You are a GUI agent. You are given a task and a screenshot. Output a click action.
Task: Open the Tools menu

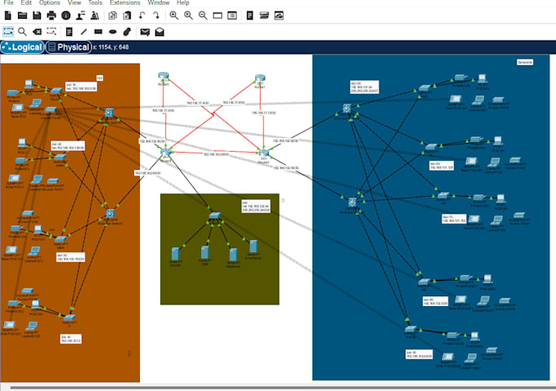(95, 2)
